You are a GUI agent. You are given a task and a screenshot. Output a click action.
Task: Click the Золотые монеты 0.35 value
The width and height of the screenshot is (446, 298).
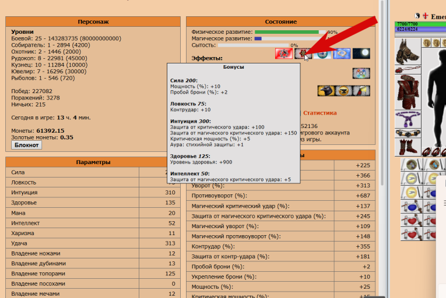(66, 137)
